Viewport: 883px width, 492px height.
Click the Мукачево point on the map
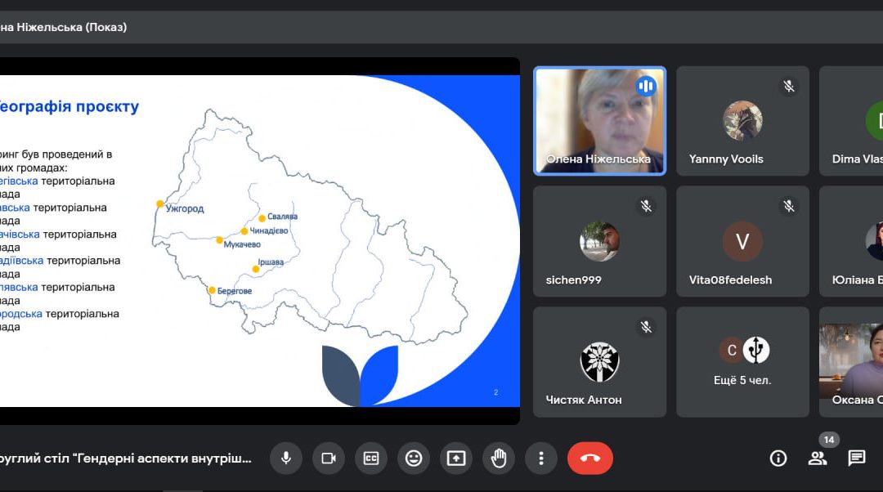(220, 239)
